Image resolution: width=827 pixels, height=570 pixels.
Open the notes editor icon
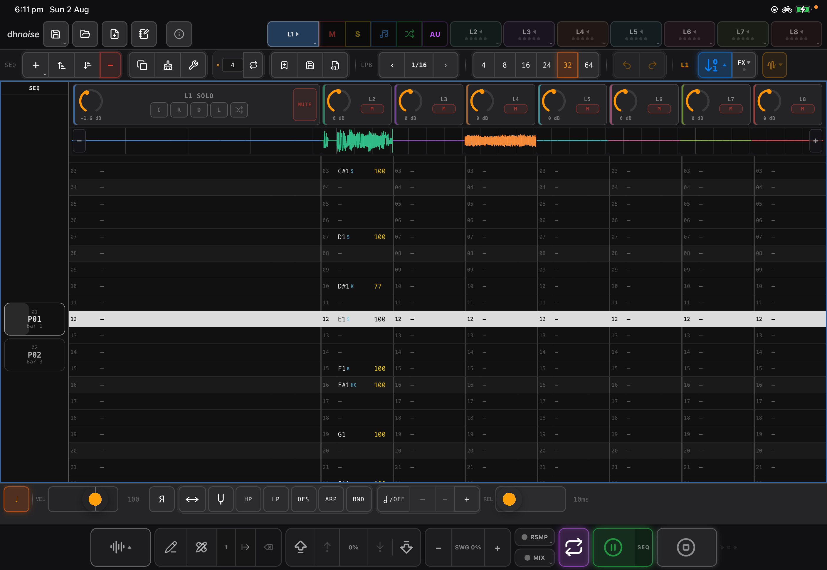pyautogui.click(x=144, y=34)
